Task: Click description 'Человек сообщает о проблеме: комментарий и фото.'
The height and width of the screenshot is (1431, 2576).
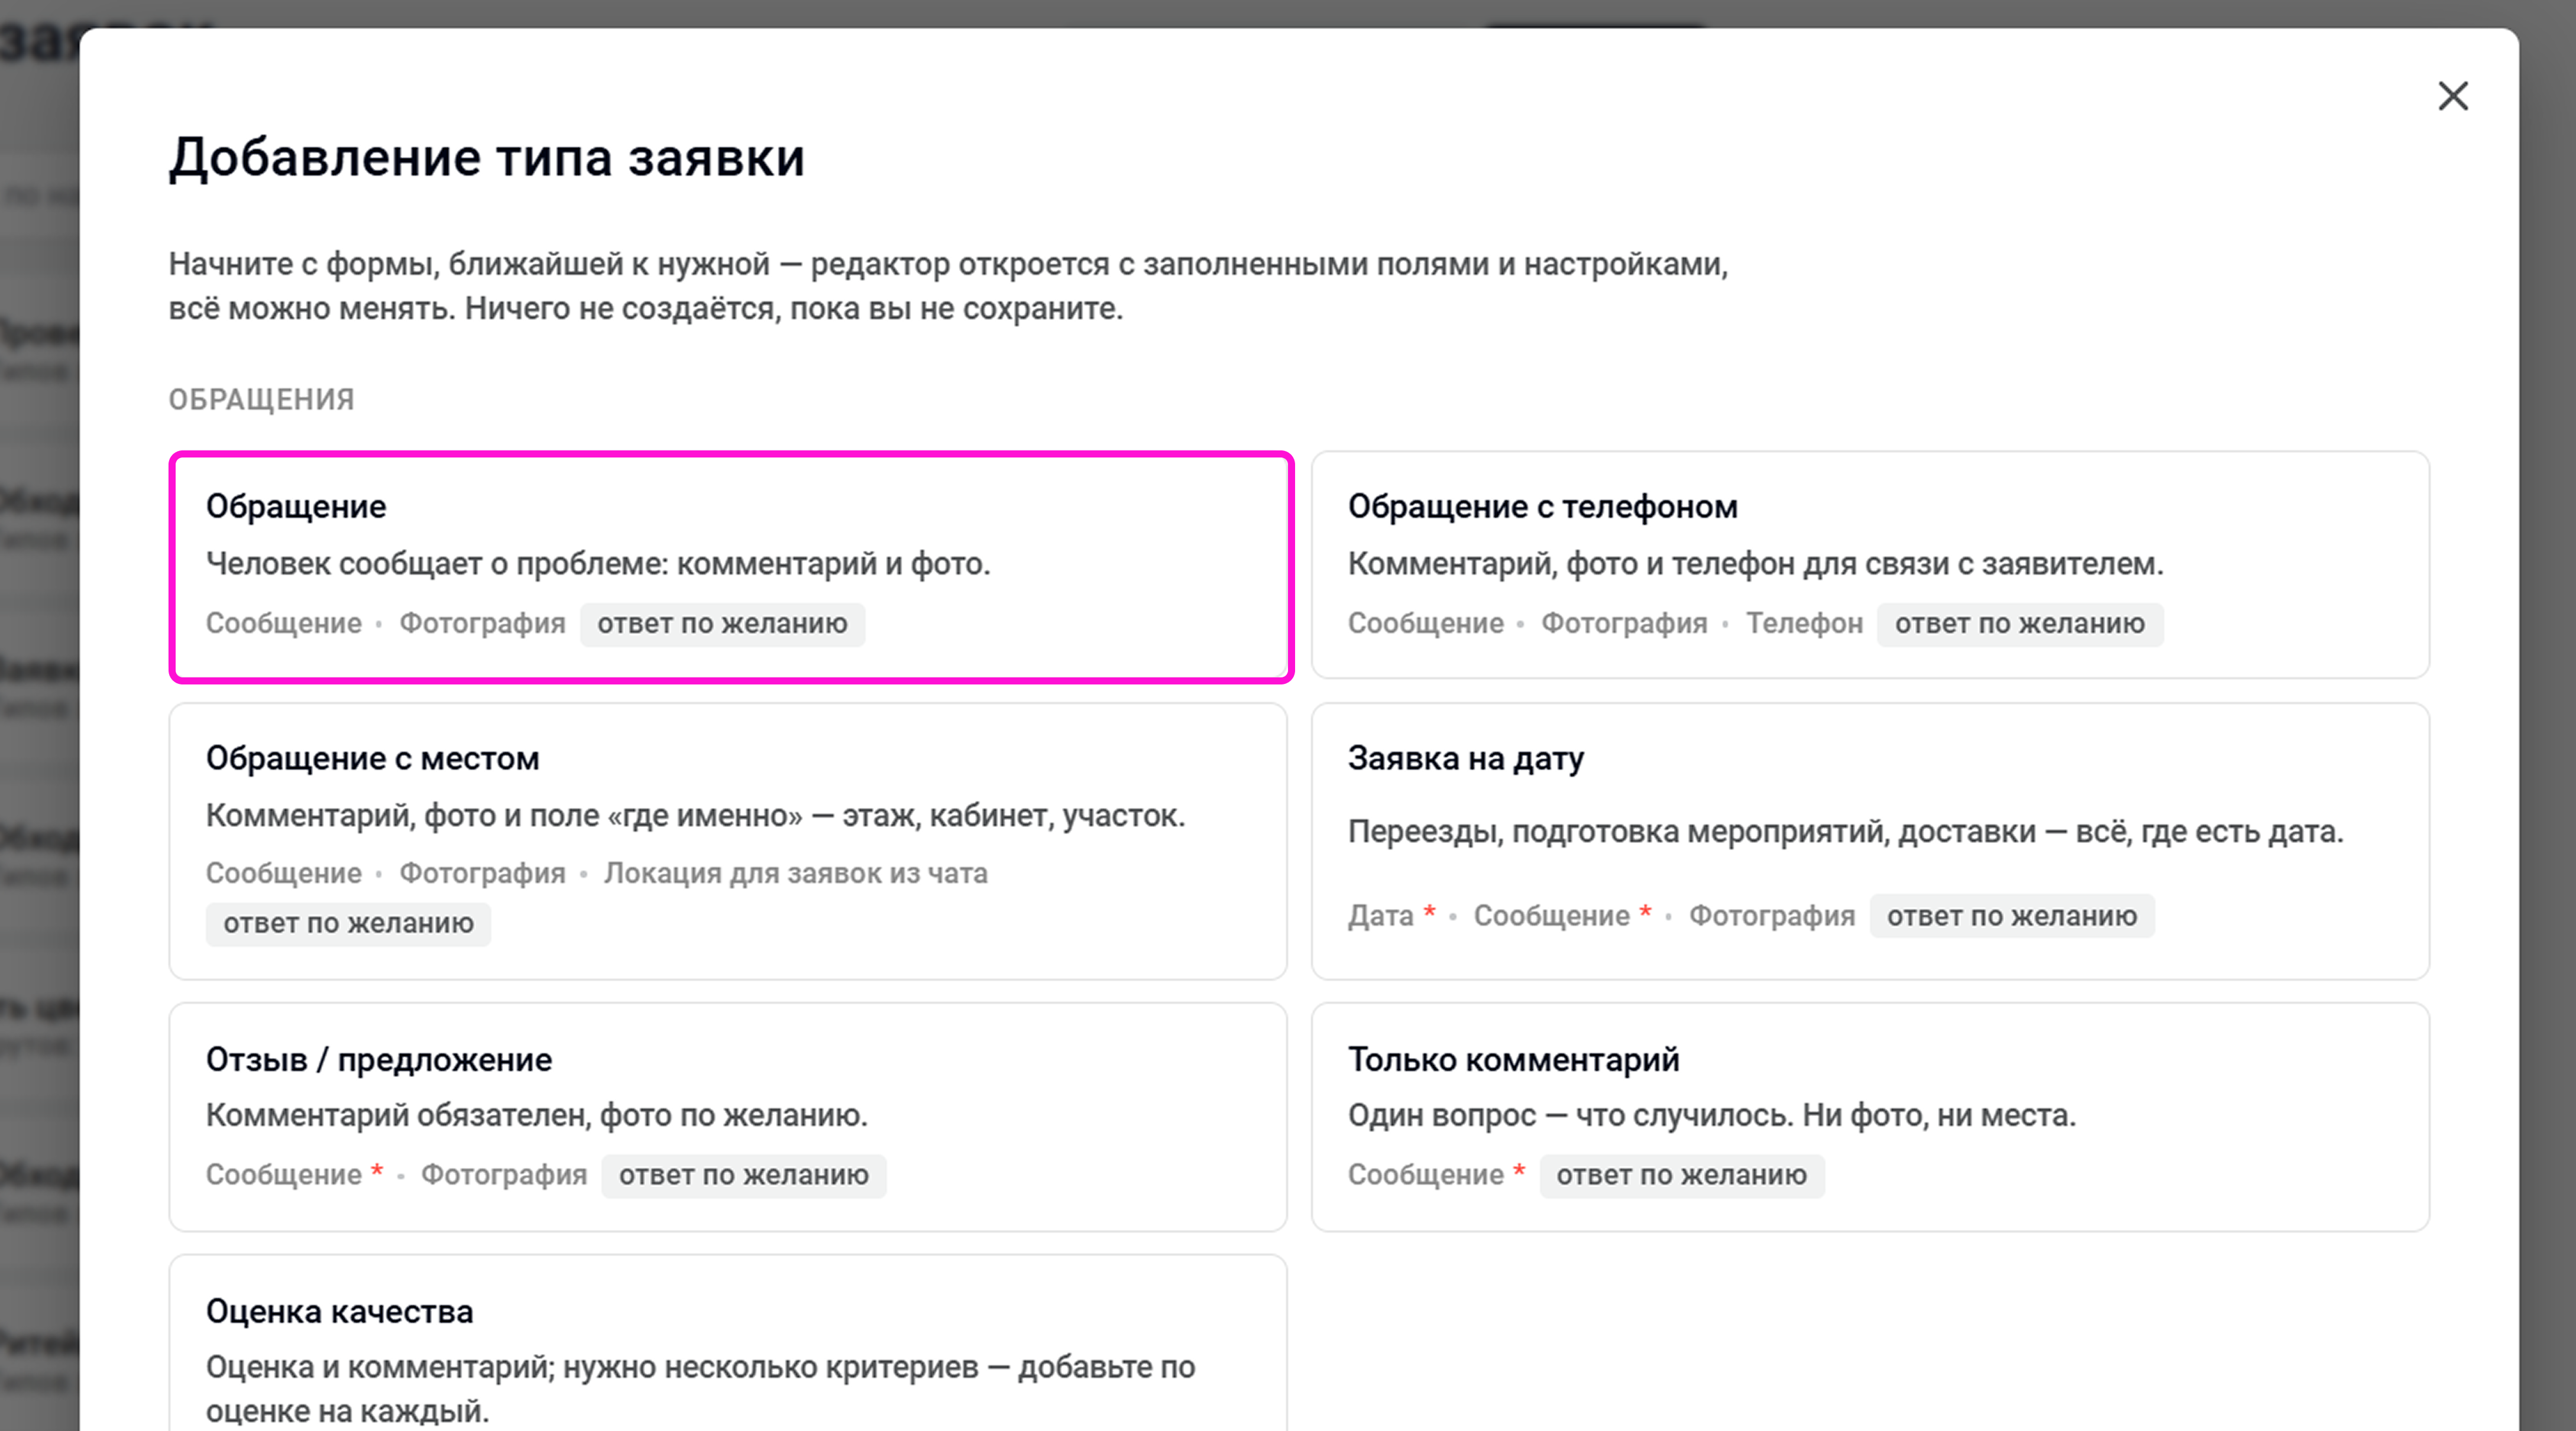Action: point(598,564)
